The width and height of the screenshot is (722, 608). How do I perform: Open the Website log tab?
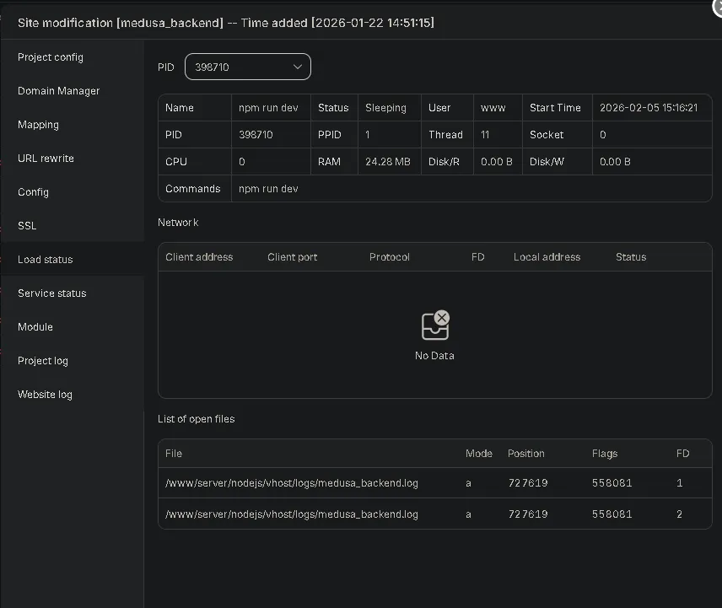pos(46,395)
